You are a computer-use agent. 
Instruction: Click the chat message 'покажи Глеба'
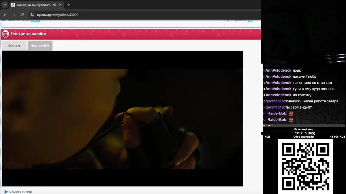(x=305, y=77)
